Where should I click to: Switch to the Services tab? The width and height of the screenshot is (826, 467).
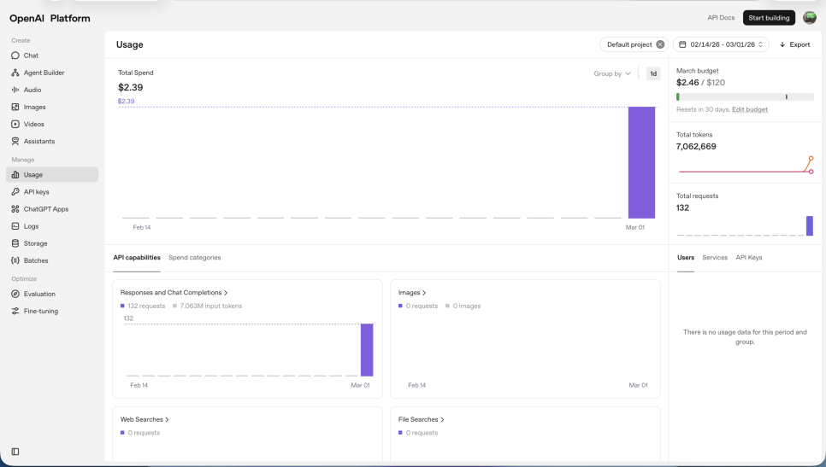point(714,258)
